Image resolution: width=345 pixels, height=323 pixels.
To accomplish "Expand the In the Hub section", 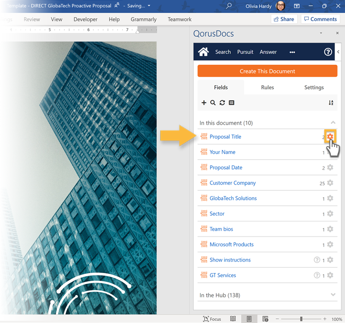I will coord(333,295).
